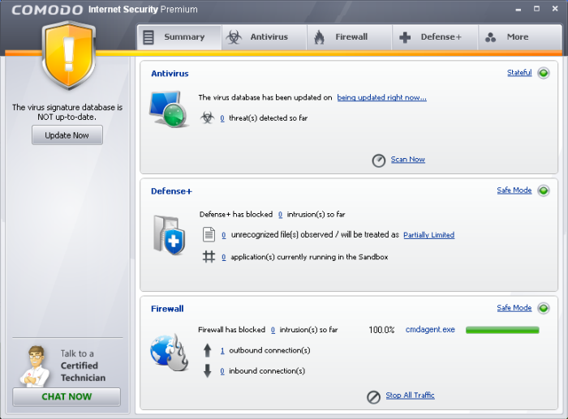Click the Firewall section heading
Viewport: 568px width, 419px height.
click(167, 309)
